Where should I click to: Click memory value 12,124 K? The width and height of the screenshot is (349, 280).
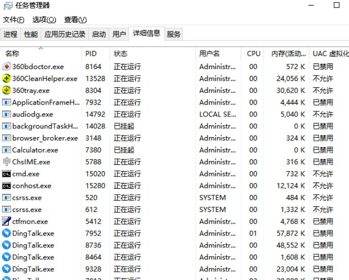point(291,186)
